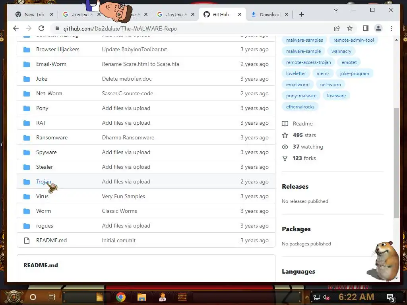Open the Browser Hijackers folder

(58, 49)
